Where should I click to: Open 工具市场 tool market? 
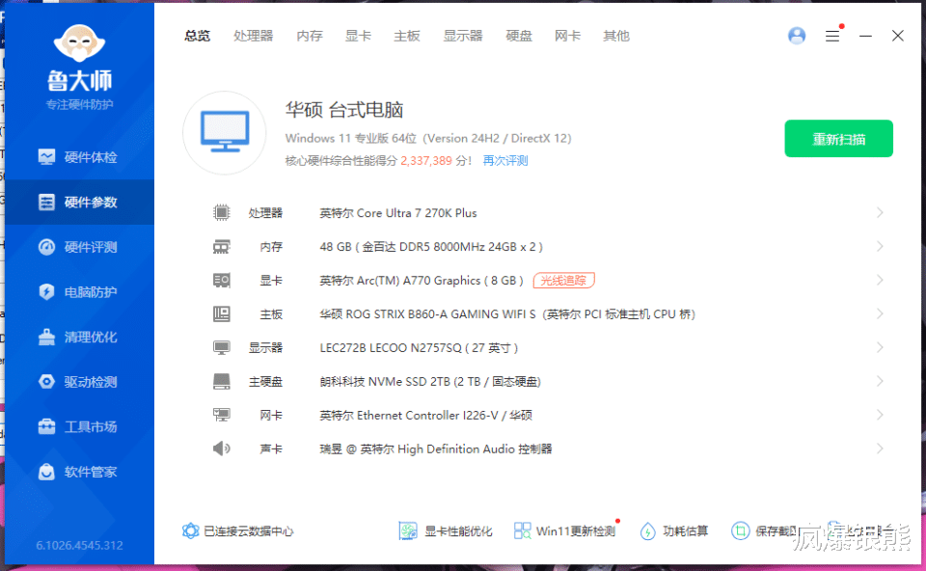pyautogui.click(x=78, y=427)
